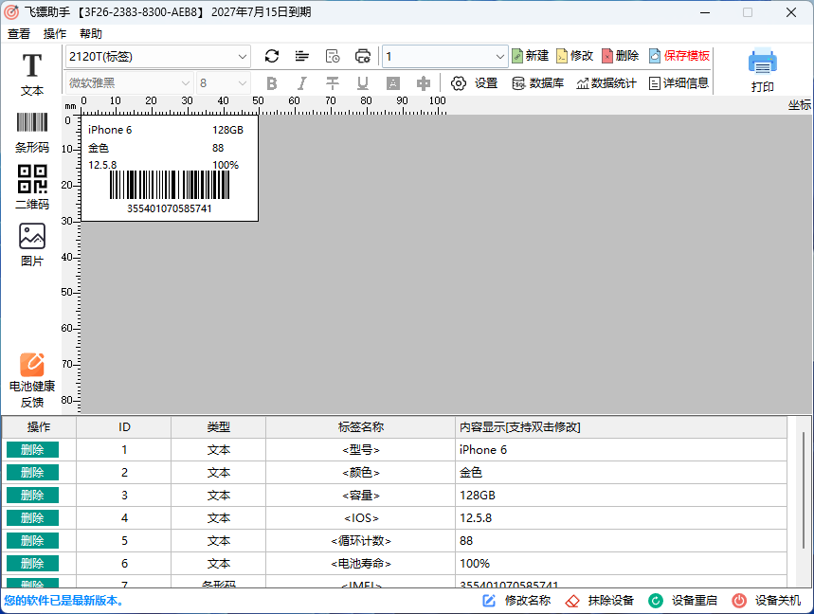Screen dimensions: 814x614
Task: Click Delete template (删除) in toolbar
Action: (621, 56)
